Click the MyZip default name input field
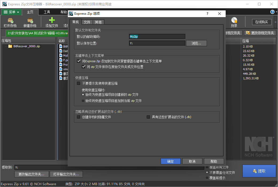 (x=157, y=37)
